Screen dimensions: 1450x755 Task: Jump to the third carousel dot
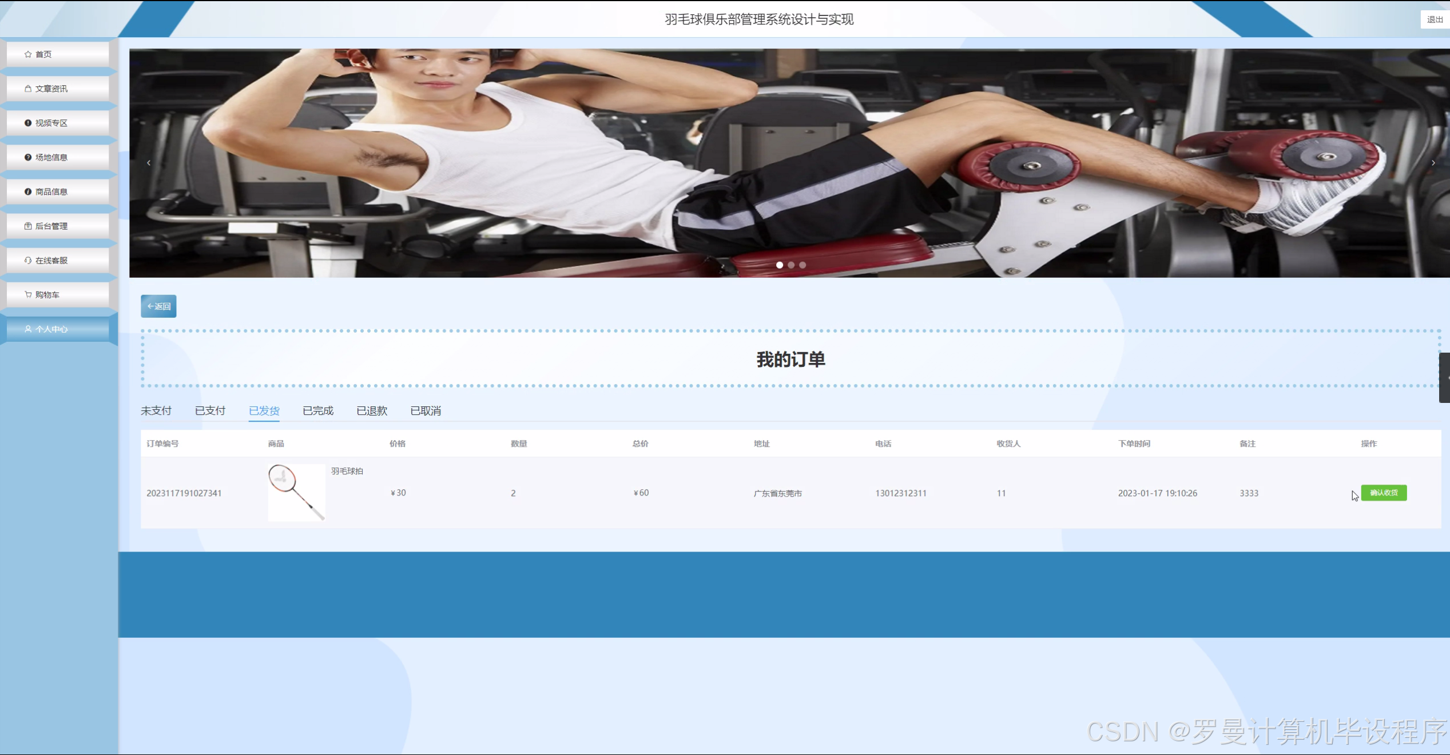(803, 265)
